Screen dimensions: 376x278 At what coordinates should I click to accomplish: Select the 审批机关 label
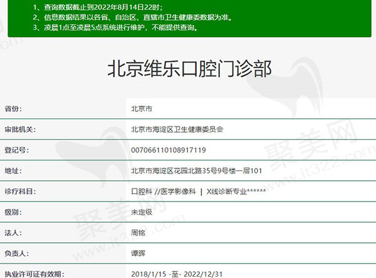pyautogui.click(x=20, y=130)
